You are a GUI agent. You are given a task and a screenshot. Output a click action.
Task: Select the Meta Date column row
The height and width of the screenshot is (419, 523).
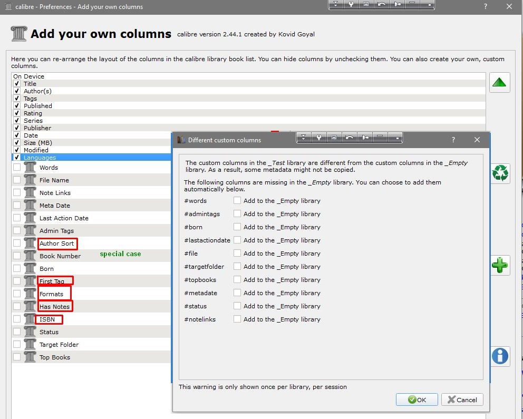(x=92, y=205)
